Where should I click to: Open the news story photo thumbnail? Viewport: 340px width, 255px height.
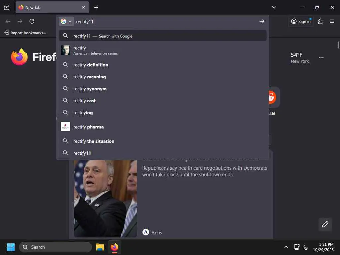(105, 199)
